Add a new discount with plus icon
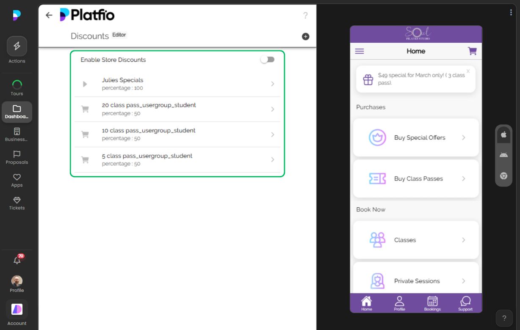Image resolution: width=520 pixels, height=330 pixels. click(x=305, y=36)
